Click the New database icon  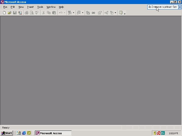(4, 13)
